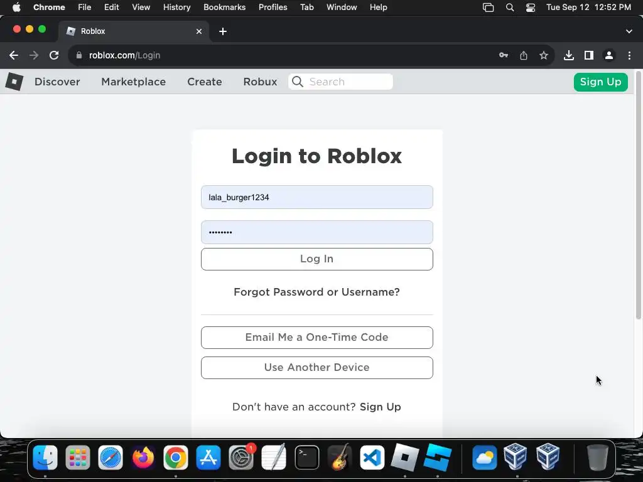This screenshot has width=643, height=482.
Task: Click Sign Up link below the form
Action: pyautogui.click(x=380, y=407)
